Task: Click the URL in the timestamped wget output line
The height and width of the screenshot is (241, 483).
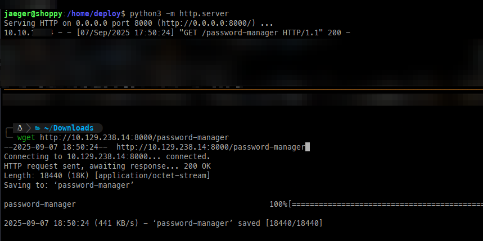Action: click(x=211, y=147)
